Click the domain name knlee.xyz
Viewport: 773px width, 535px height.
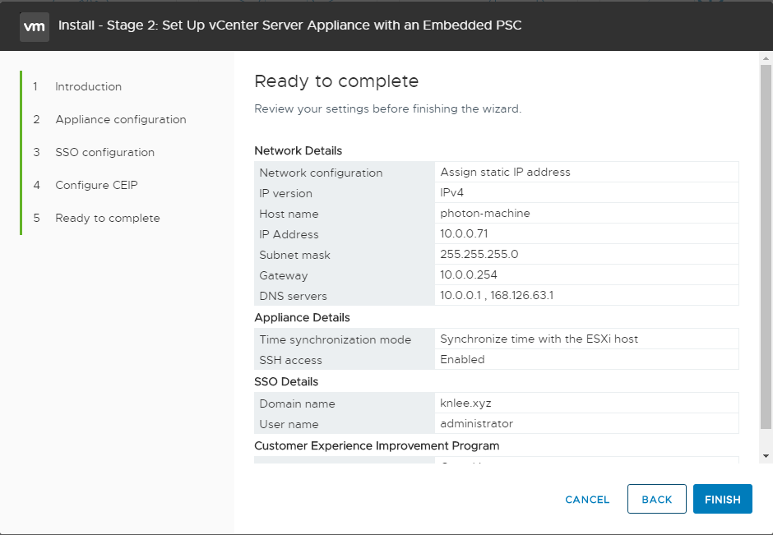(466, 403)
